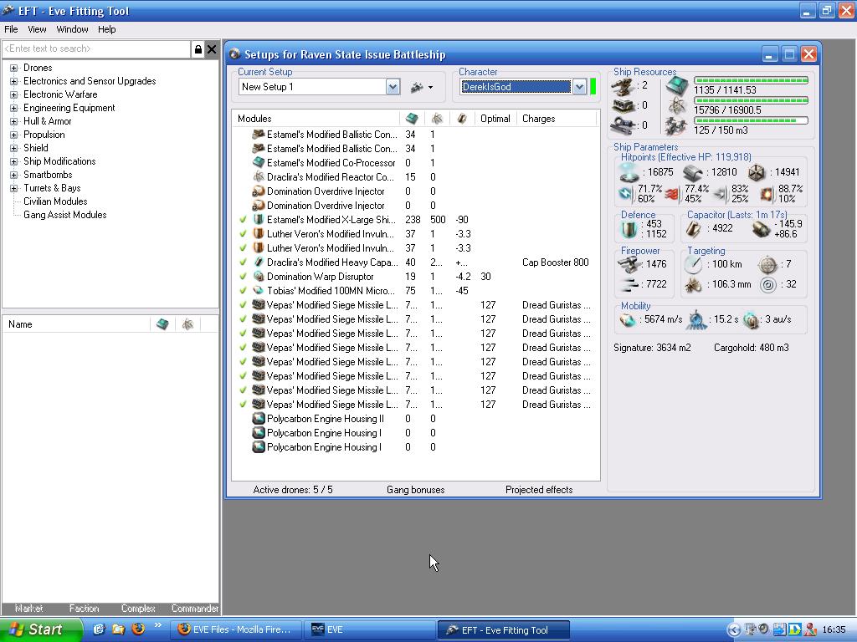Image resolution: width=857 pixels, height=642 pixels.
Task: Open the ship setup tools dropdown button
Action: [422, 87]
